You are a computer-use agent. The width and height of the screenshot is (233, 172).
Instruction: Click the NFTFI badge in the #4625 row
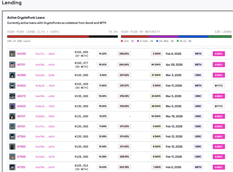[219, 106]
